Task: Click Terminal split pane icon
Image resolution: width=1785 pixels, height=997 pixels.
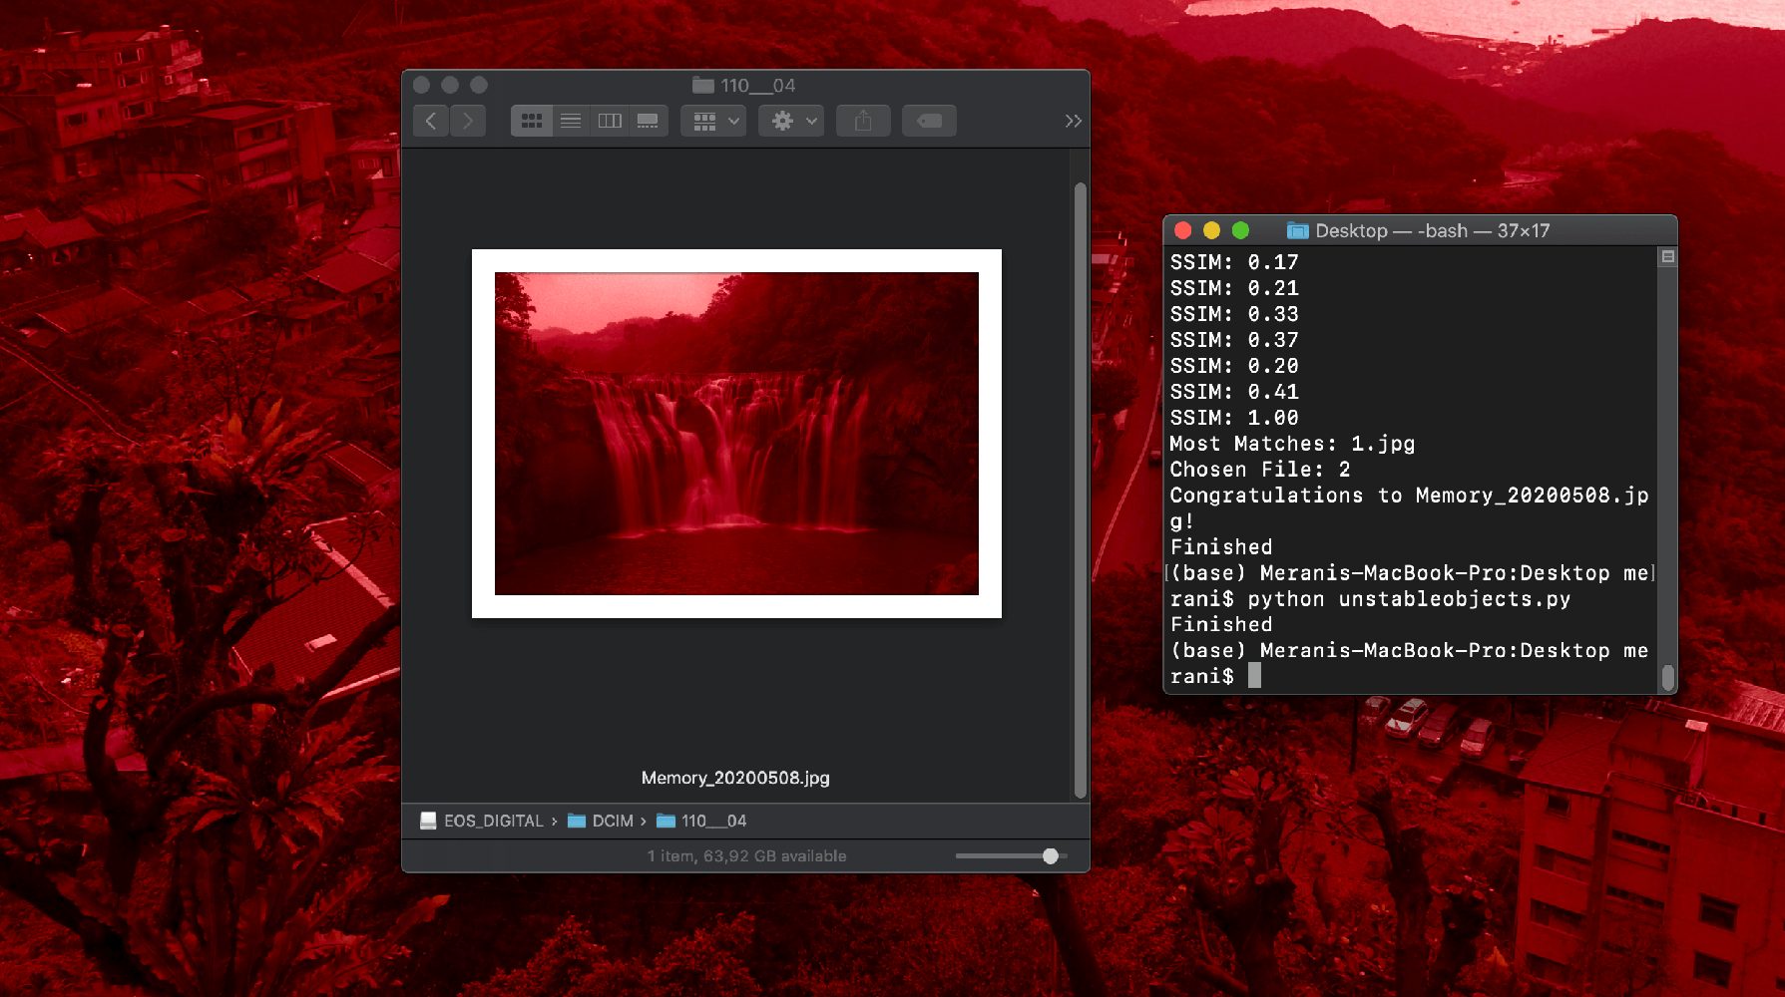Action: (1667, 257)
